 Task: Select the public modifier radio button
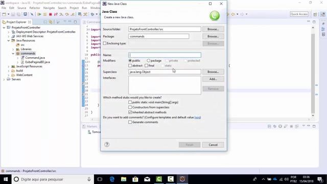pos(130,60)
